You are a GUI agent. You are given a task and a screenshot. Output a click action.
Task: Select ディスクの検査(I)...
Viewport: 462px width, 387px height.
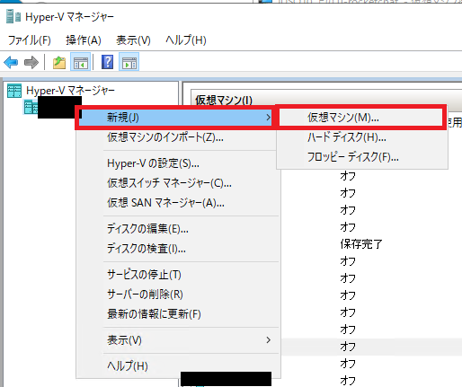177,249
